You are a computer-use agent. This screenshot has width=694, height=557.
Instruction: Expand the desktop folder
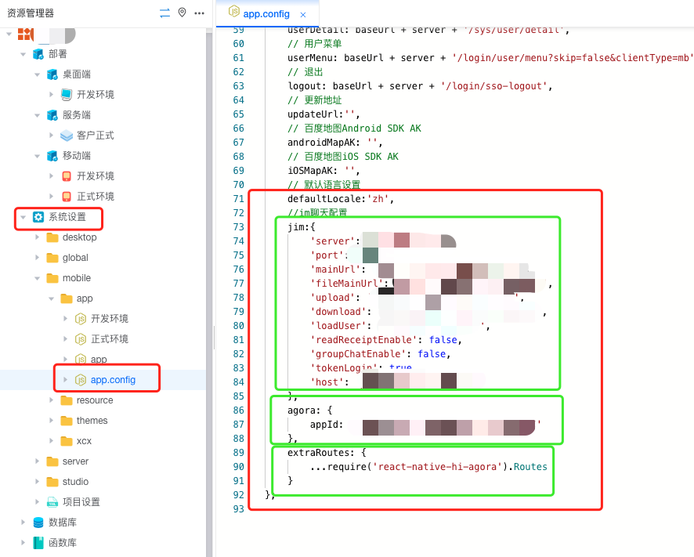coord(37,237)
